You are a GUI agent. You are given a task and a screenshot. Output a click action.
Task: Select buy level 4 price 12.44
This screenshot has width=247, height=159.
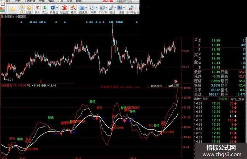(216, 63)
